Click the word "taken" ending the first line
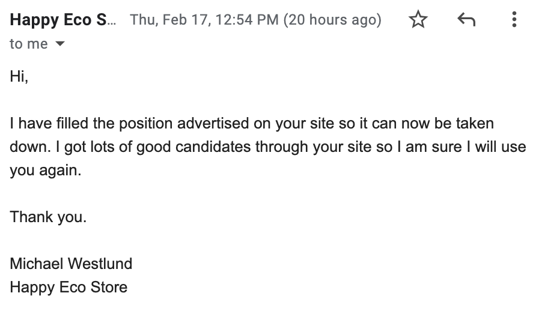This screenshot has height=311, width=536. 475,124
